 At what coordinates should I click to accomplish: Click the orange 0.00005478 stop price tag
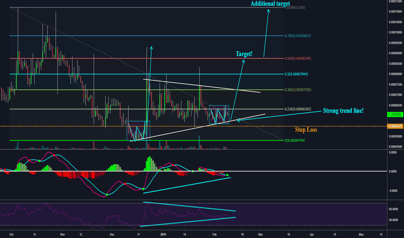[x=395, y=126]
